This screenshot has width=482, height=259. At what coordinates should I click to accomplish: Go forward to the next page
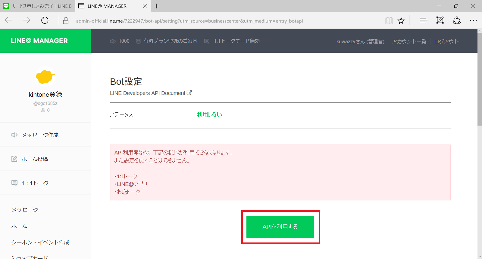click(x=27, y=20)
